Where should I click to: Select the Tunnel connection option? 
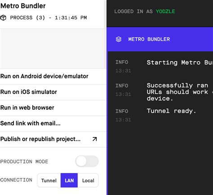click(x=49, y=180)
